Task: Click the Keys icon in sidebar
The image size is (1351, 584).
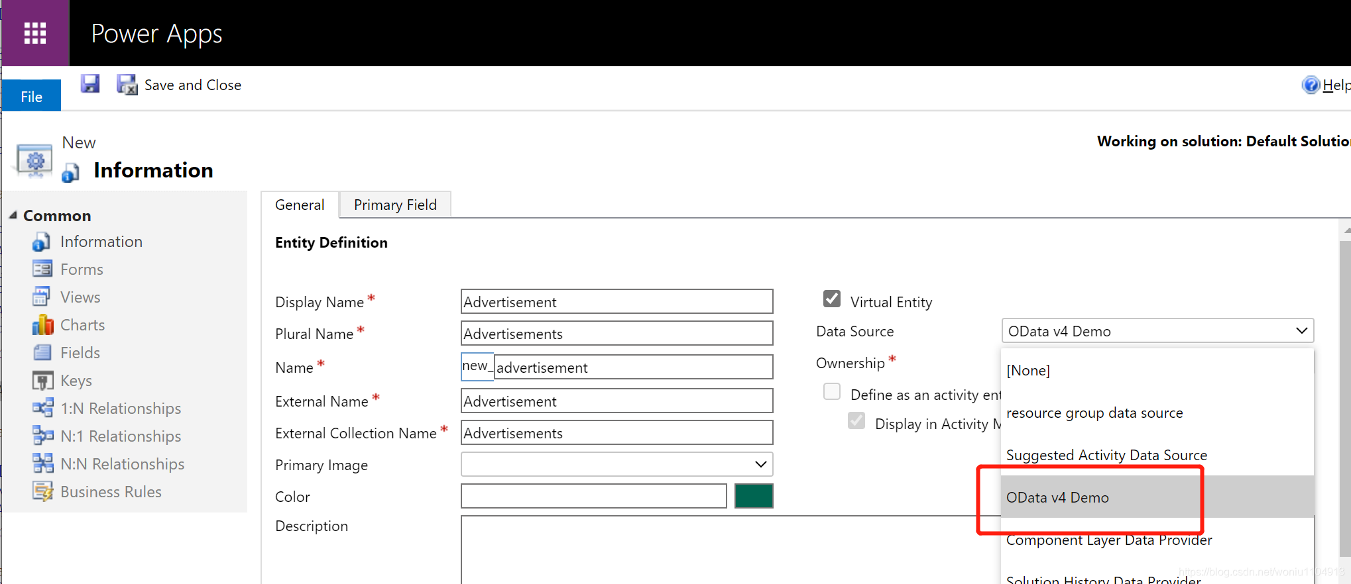Action: pos(42,381)
